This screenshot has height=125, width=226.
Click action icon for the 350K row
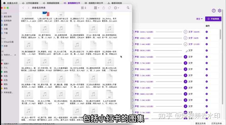pyautogui.click(x=207, y=57)
